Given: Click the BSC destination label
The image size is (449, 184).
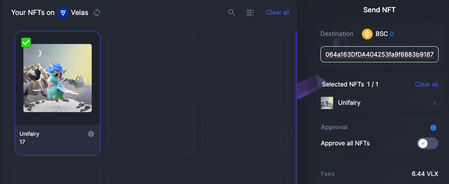Looking at the screenshot, I should [x=381, y=34].
